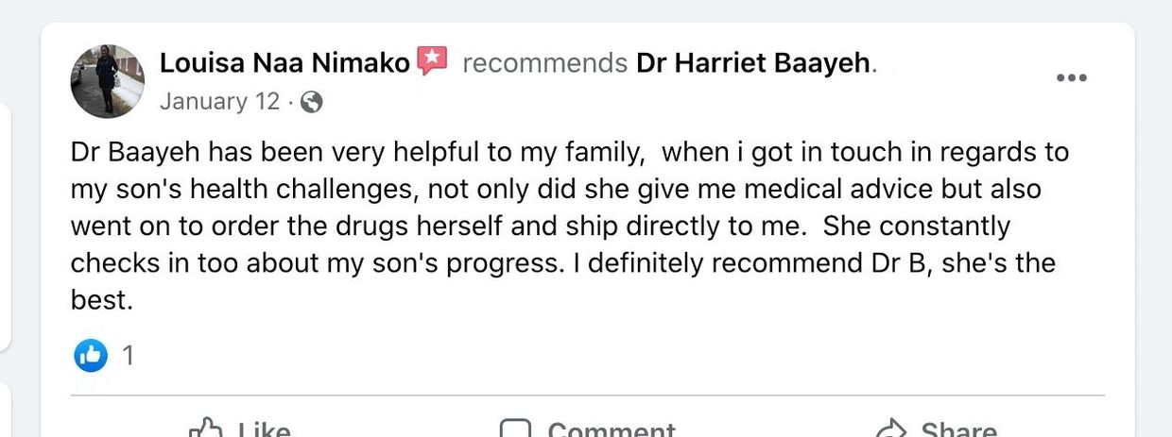Click the word 'recommends' in post header
Viewport: 1172px width, 437px height.
(x=544, y=63)
